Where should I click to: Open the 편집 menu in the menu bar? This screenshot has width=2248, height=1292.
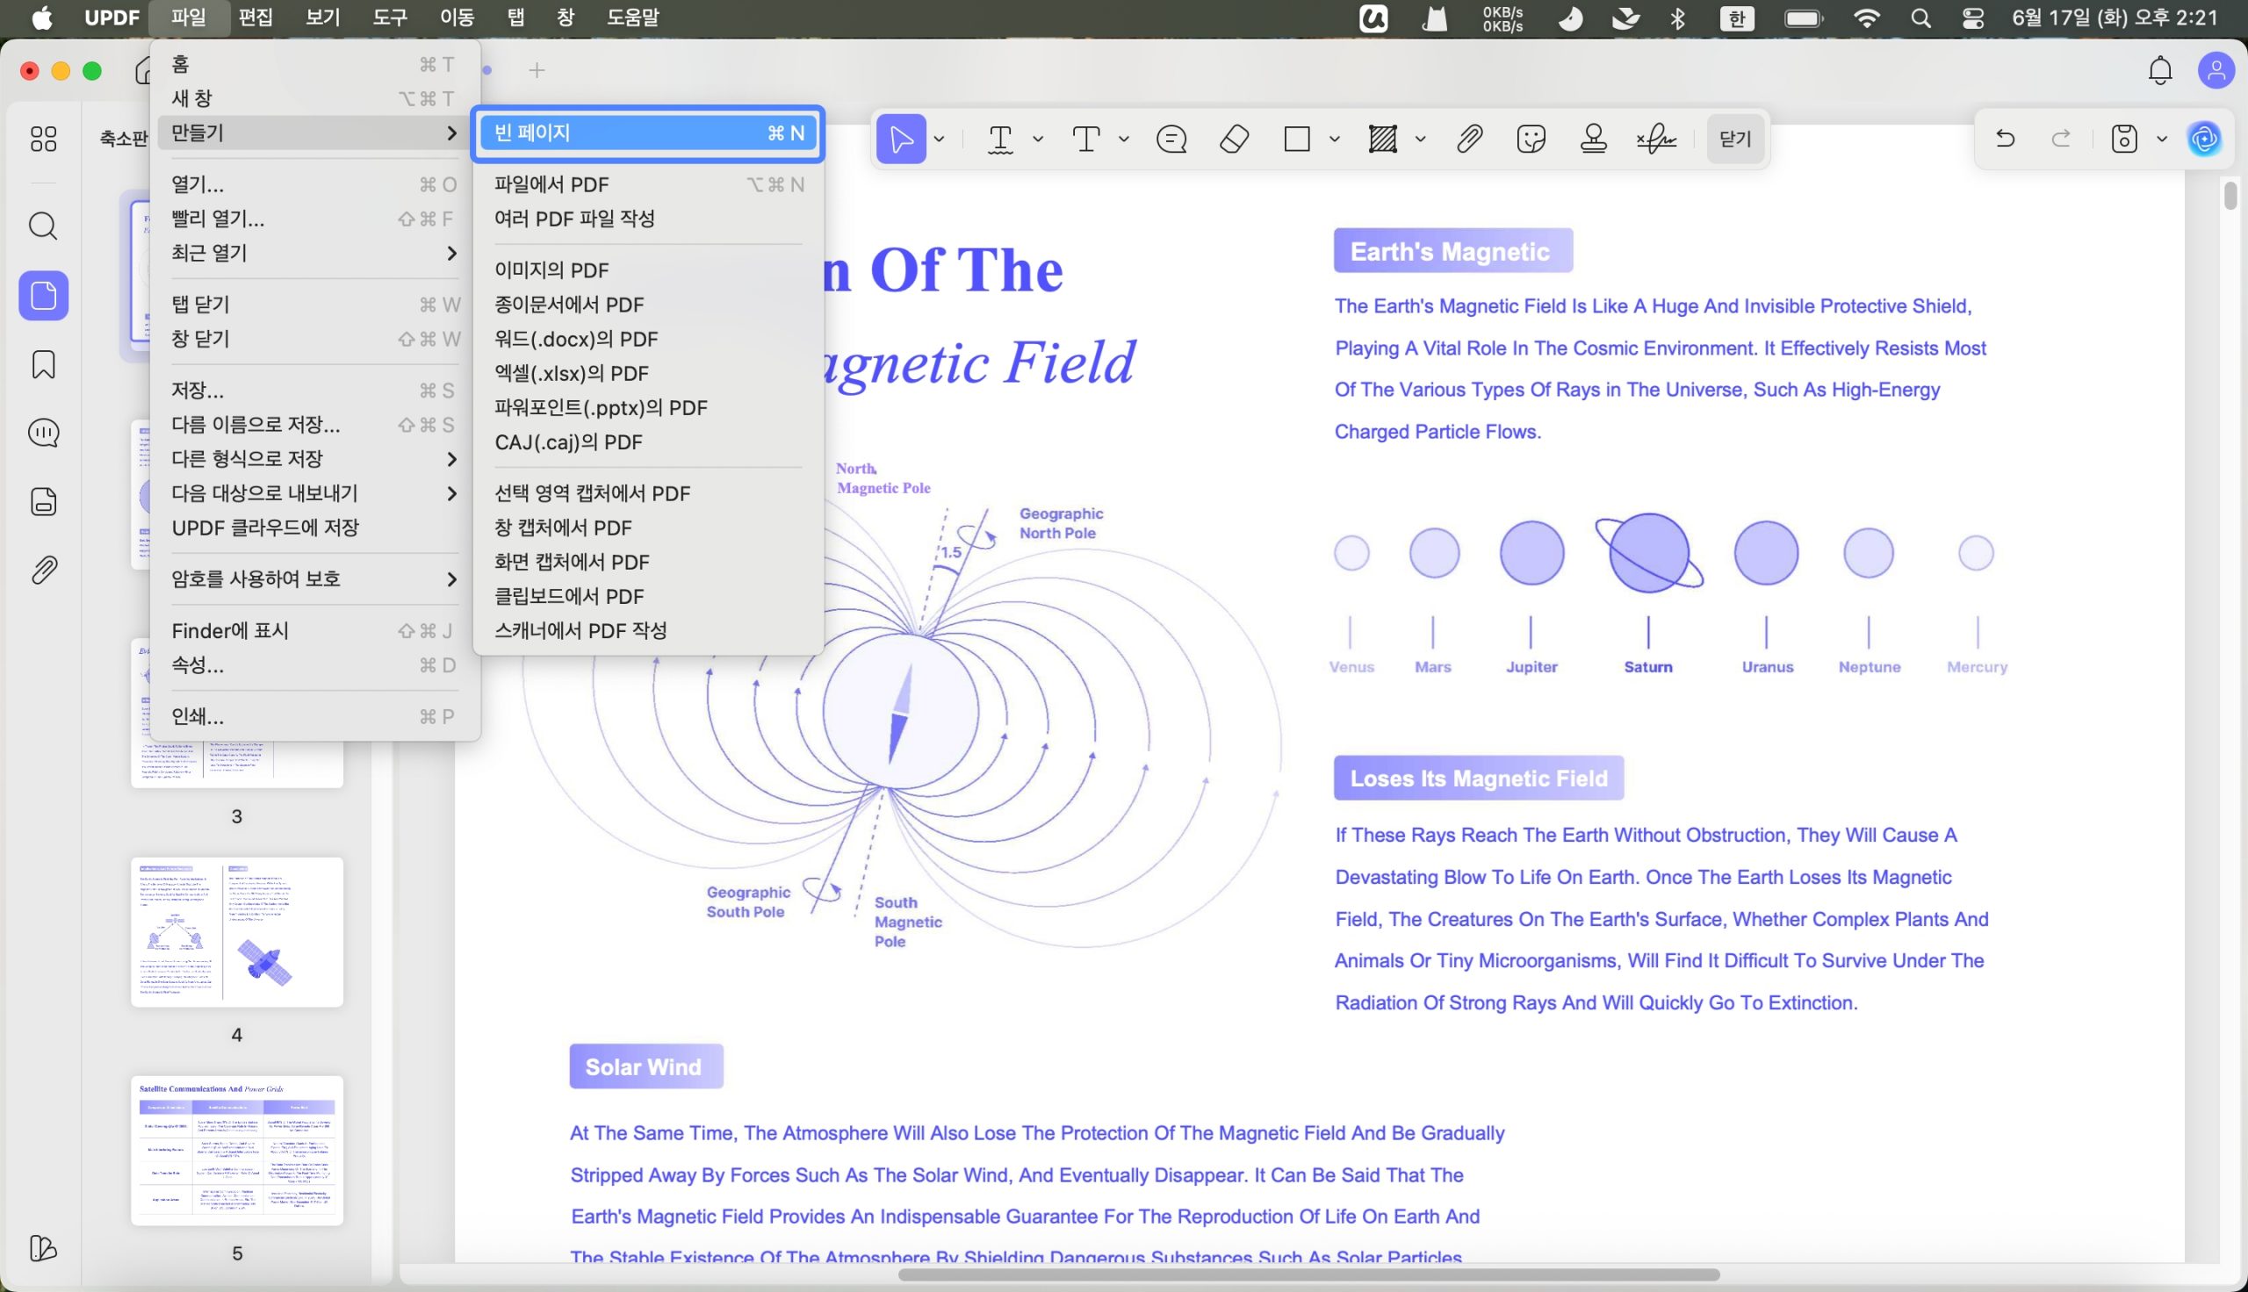point(256,17)
